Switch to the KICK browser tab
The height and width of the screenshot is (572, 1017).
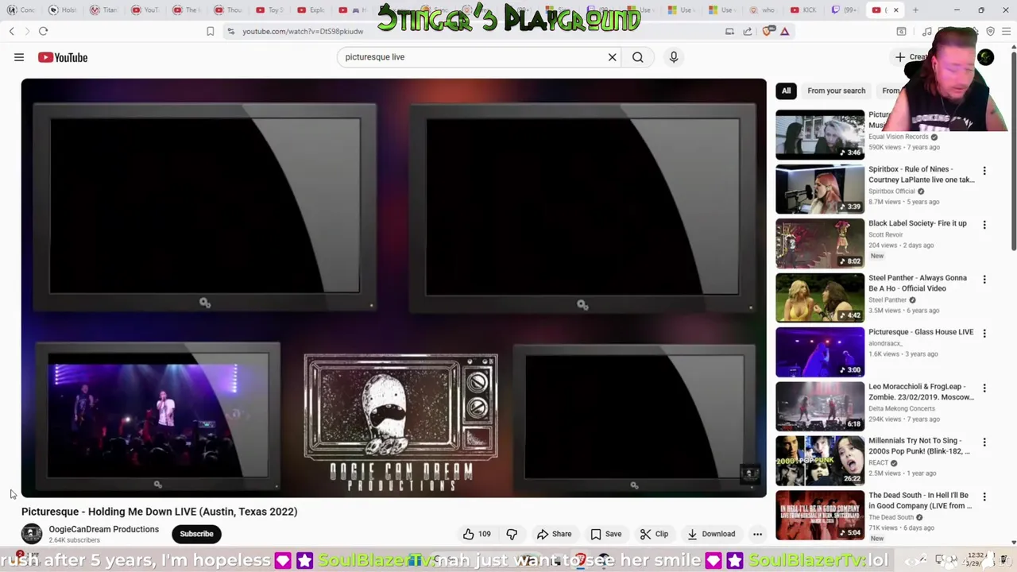coord(802,10)
